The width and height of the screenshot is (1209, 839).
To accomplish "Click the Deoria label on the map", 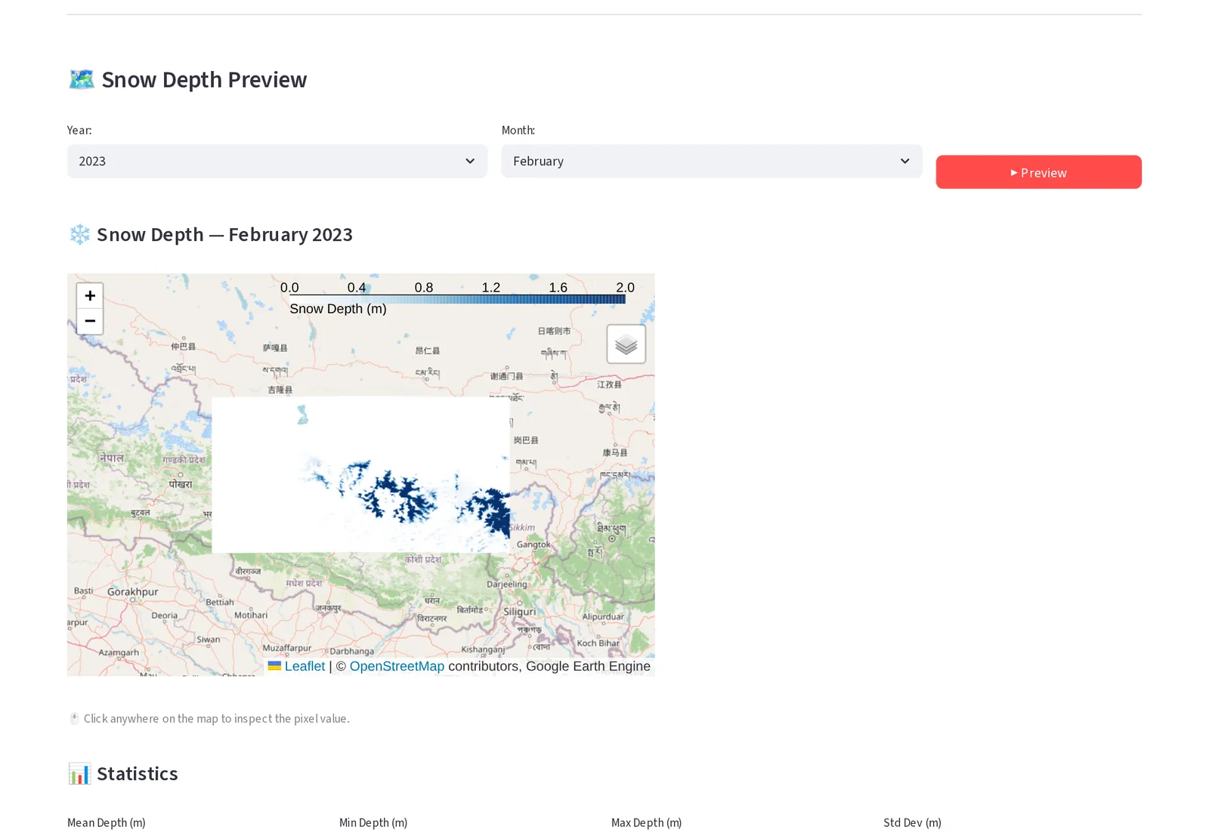I will click(x=165, y=615).
